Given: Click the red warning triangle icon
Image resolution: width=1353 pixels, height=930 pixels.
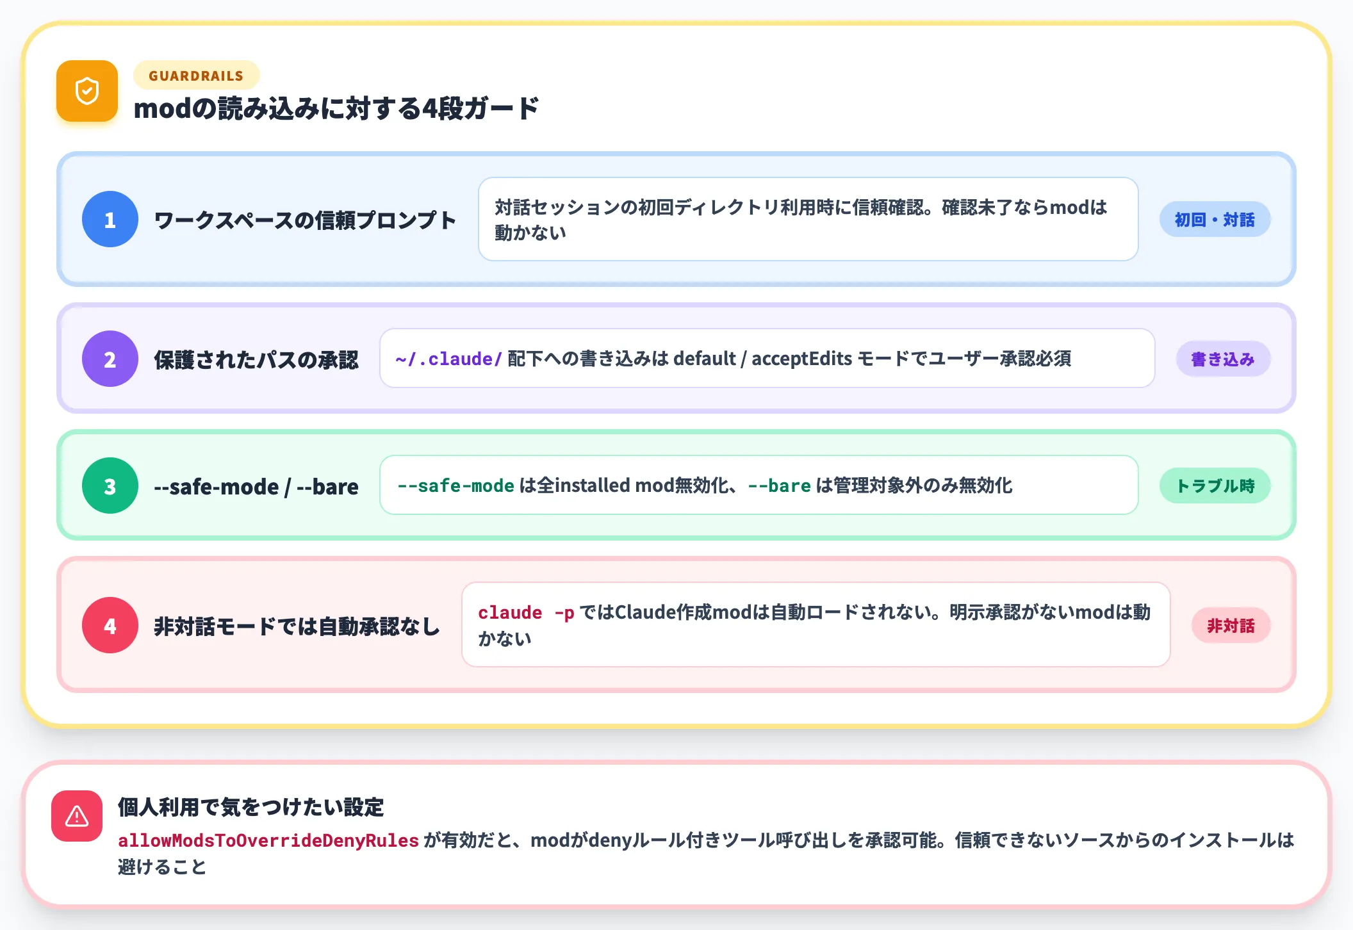Looking at the screenshot, I should 77,816.
